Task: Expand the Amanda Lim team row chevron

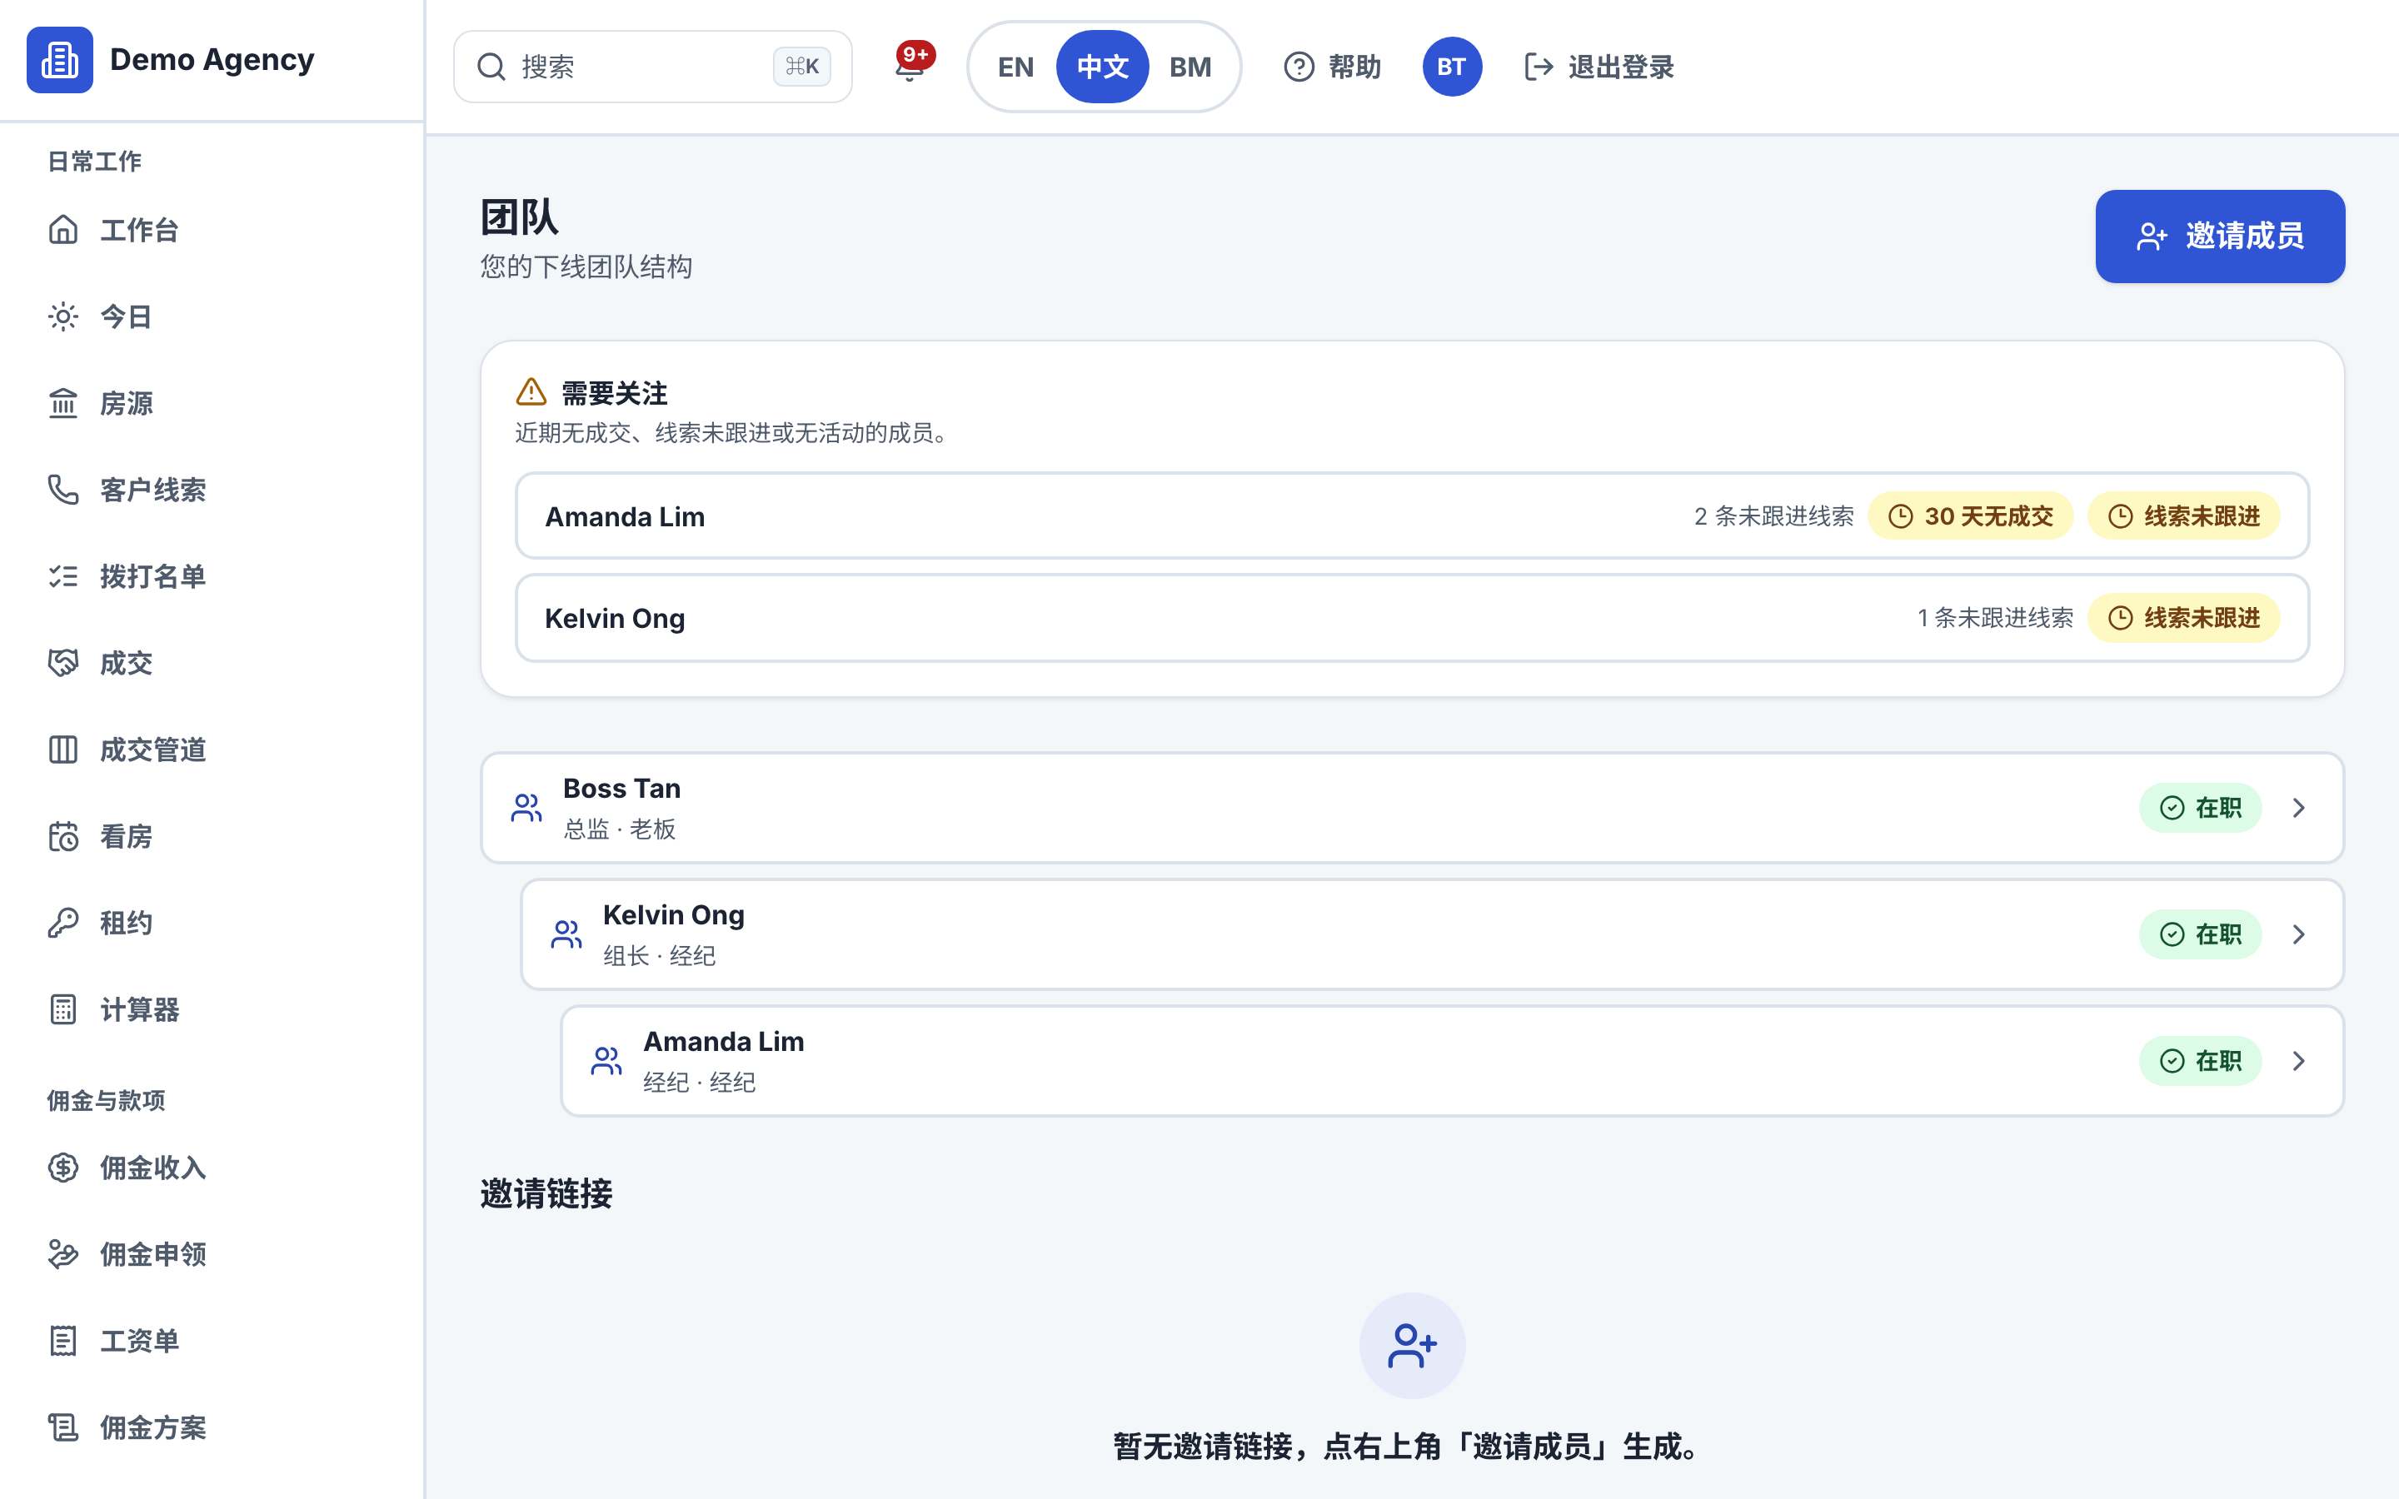Action: tap(2299, 1061)
